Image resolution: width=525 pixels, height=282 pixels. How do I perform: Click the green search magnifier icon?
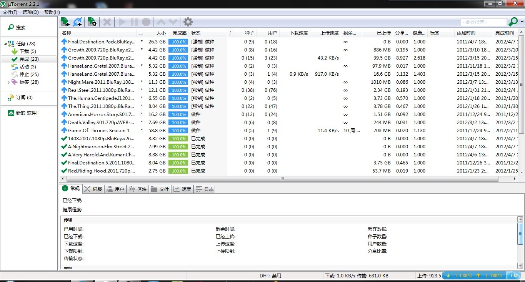pyautogui.click(x=513, y=22)
